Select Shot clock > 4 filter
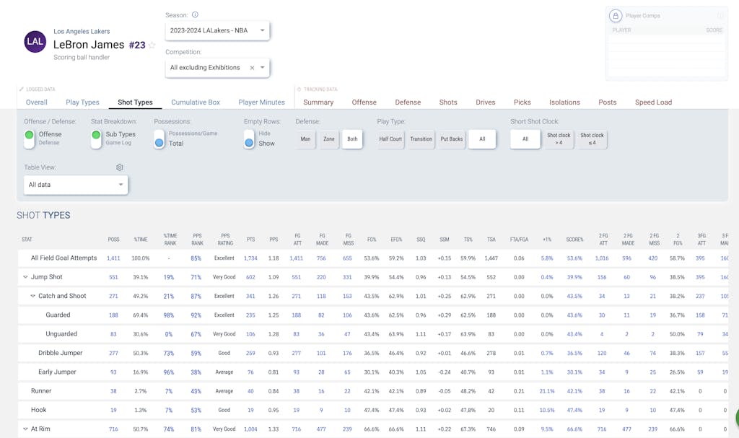The image size is (739, 438). click(x=559, y=139)
